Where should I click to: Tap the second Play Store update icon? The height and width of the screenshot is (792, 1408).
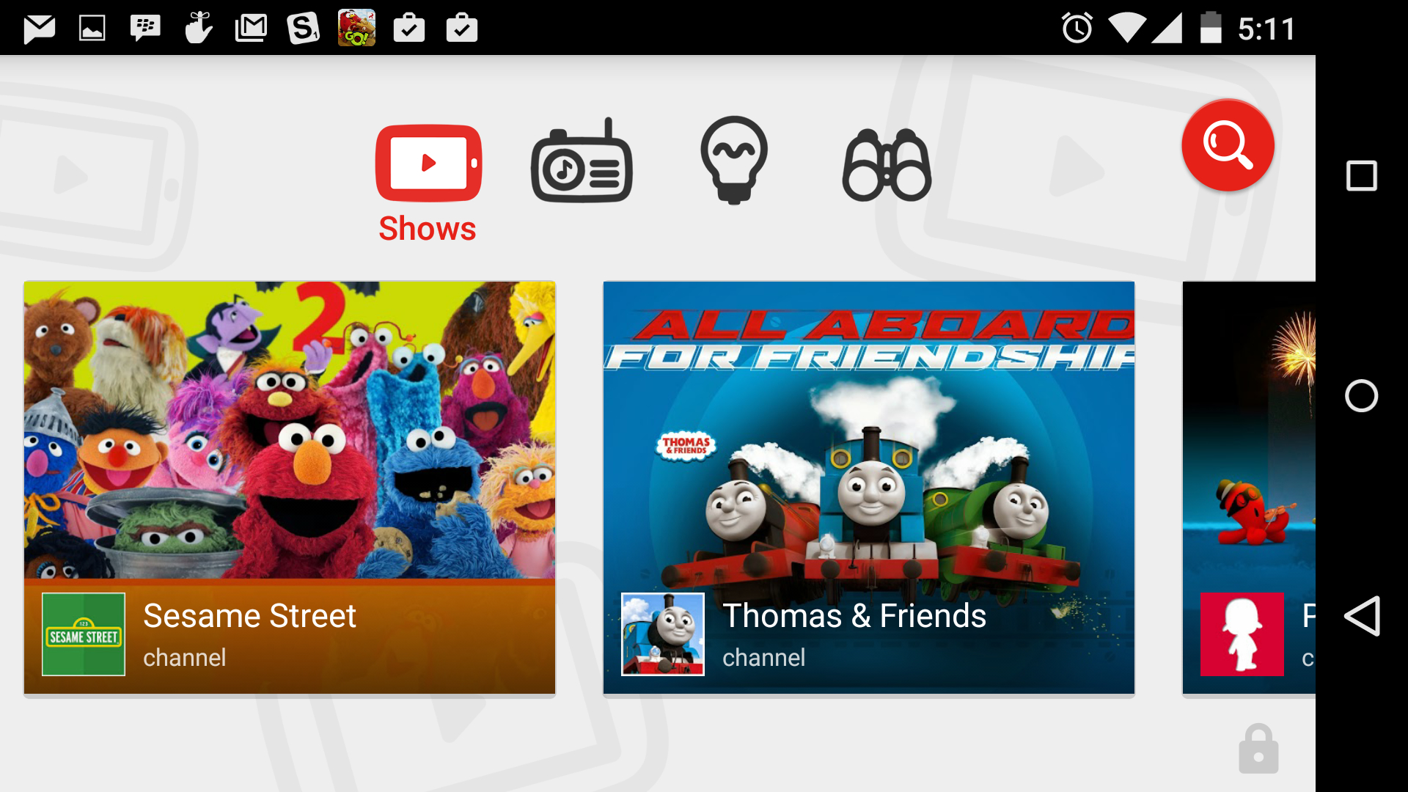462,28
